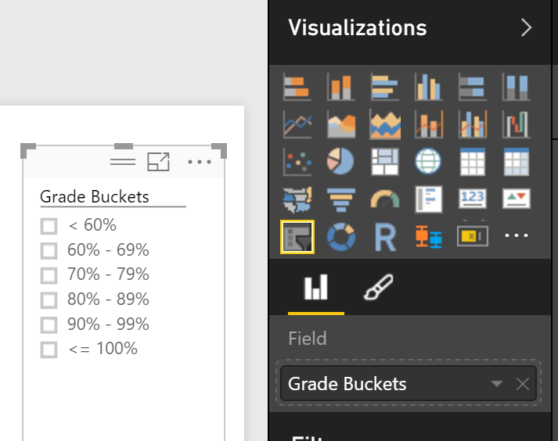Switch to the Fields (bar chart) tab
This screenshot has height=441, width=558.
tap(315, 289)
